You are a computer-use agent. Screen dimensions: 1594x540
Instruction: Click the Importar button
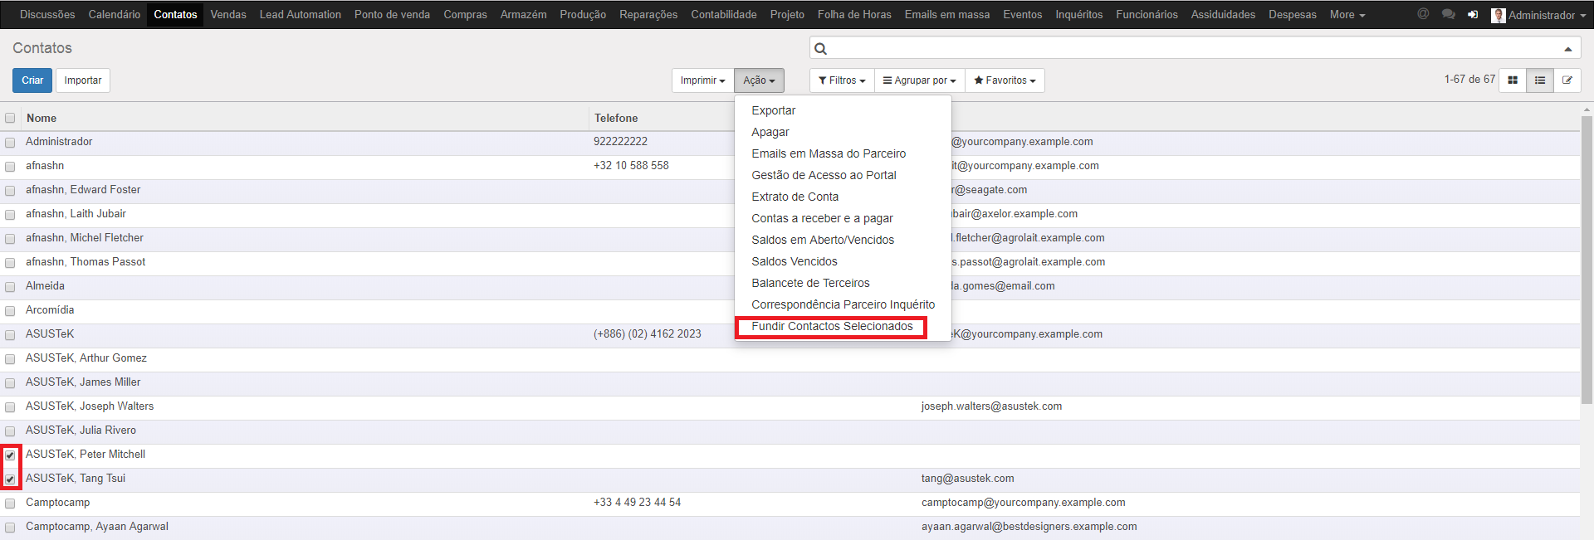83,80
